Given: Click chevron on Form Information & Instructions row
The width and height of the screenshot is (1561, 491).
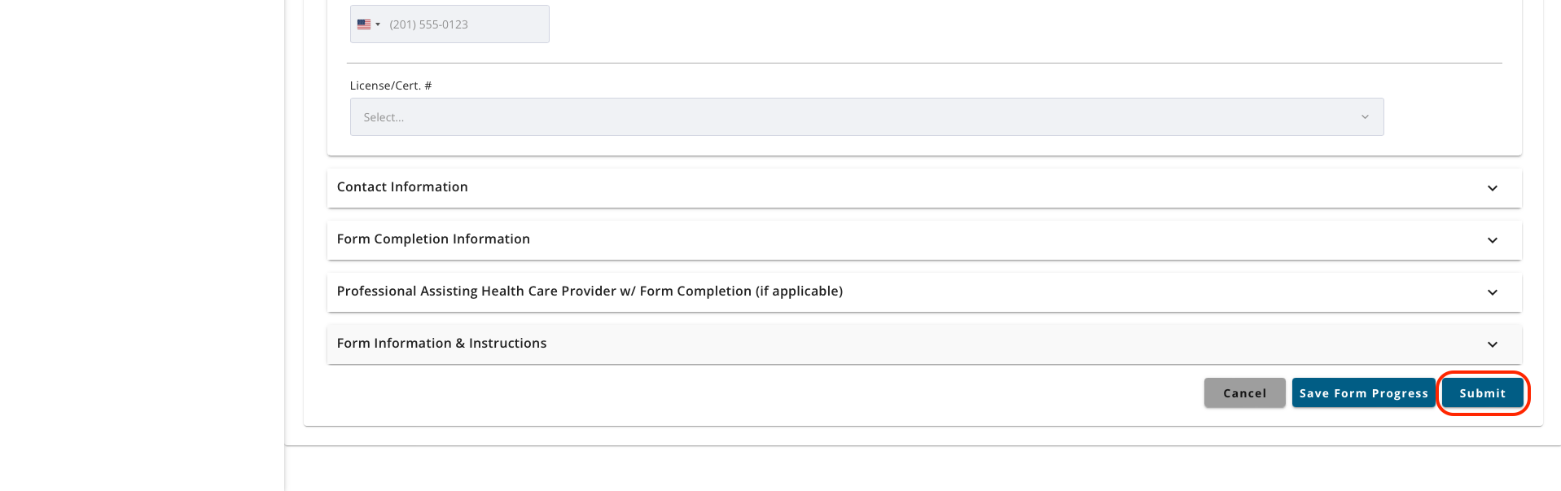Looking at the screenshot, I should point(1492,344).
